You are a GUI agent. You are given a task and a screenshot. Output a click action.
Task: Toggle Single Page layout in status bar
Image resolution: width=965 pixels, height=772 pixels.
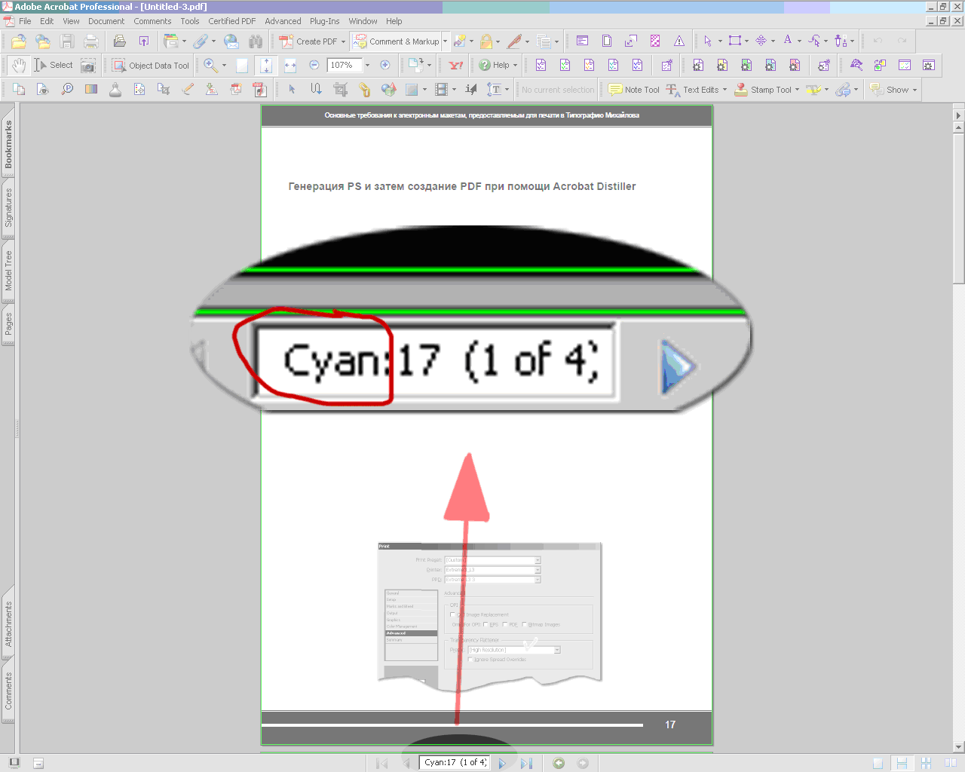[x=878, y=763]
